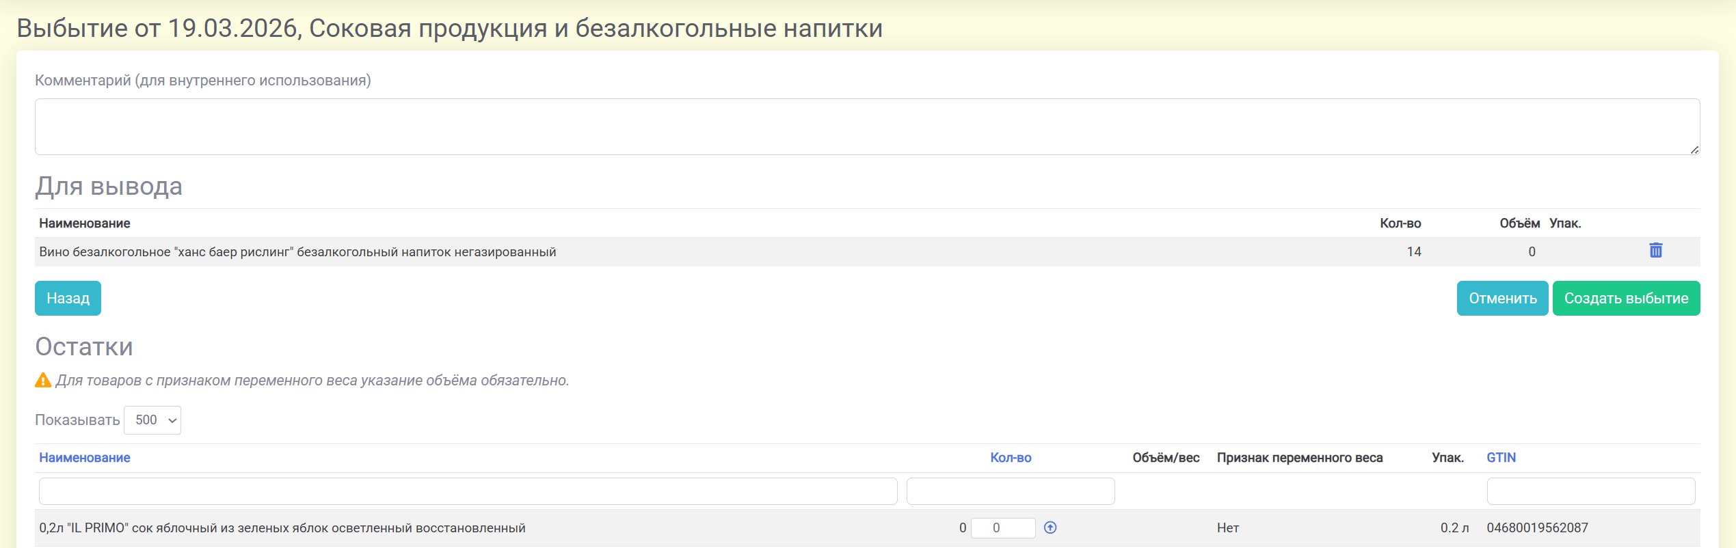Click the Кол-во filter input box
Viewport: 1736px width, 548px height.
(x=1010, y=491)
